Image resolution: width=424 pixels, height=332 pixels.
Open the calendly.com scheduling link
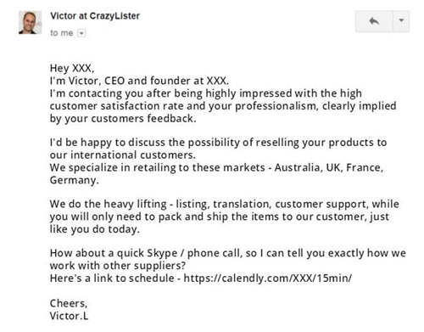tap(268, 278)
